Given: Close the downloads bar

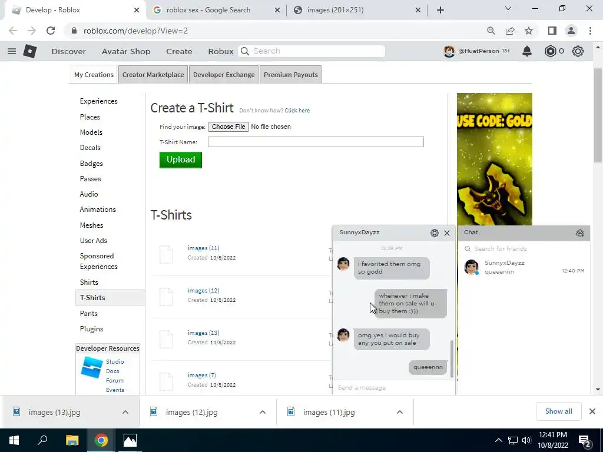Looking at the screenshot, I should point(592,411).
